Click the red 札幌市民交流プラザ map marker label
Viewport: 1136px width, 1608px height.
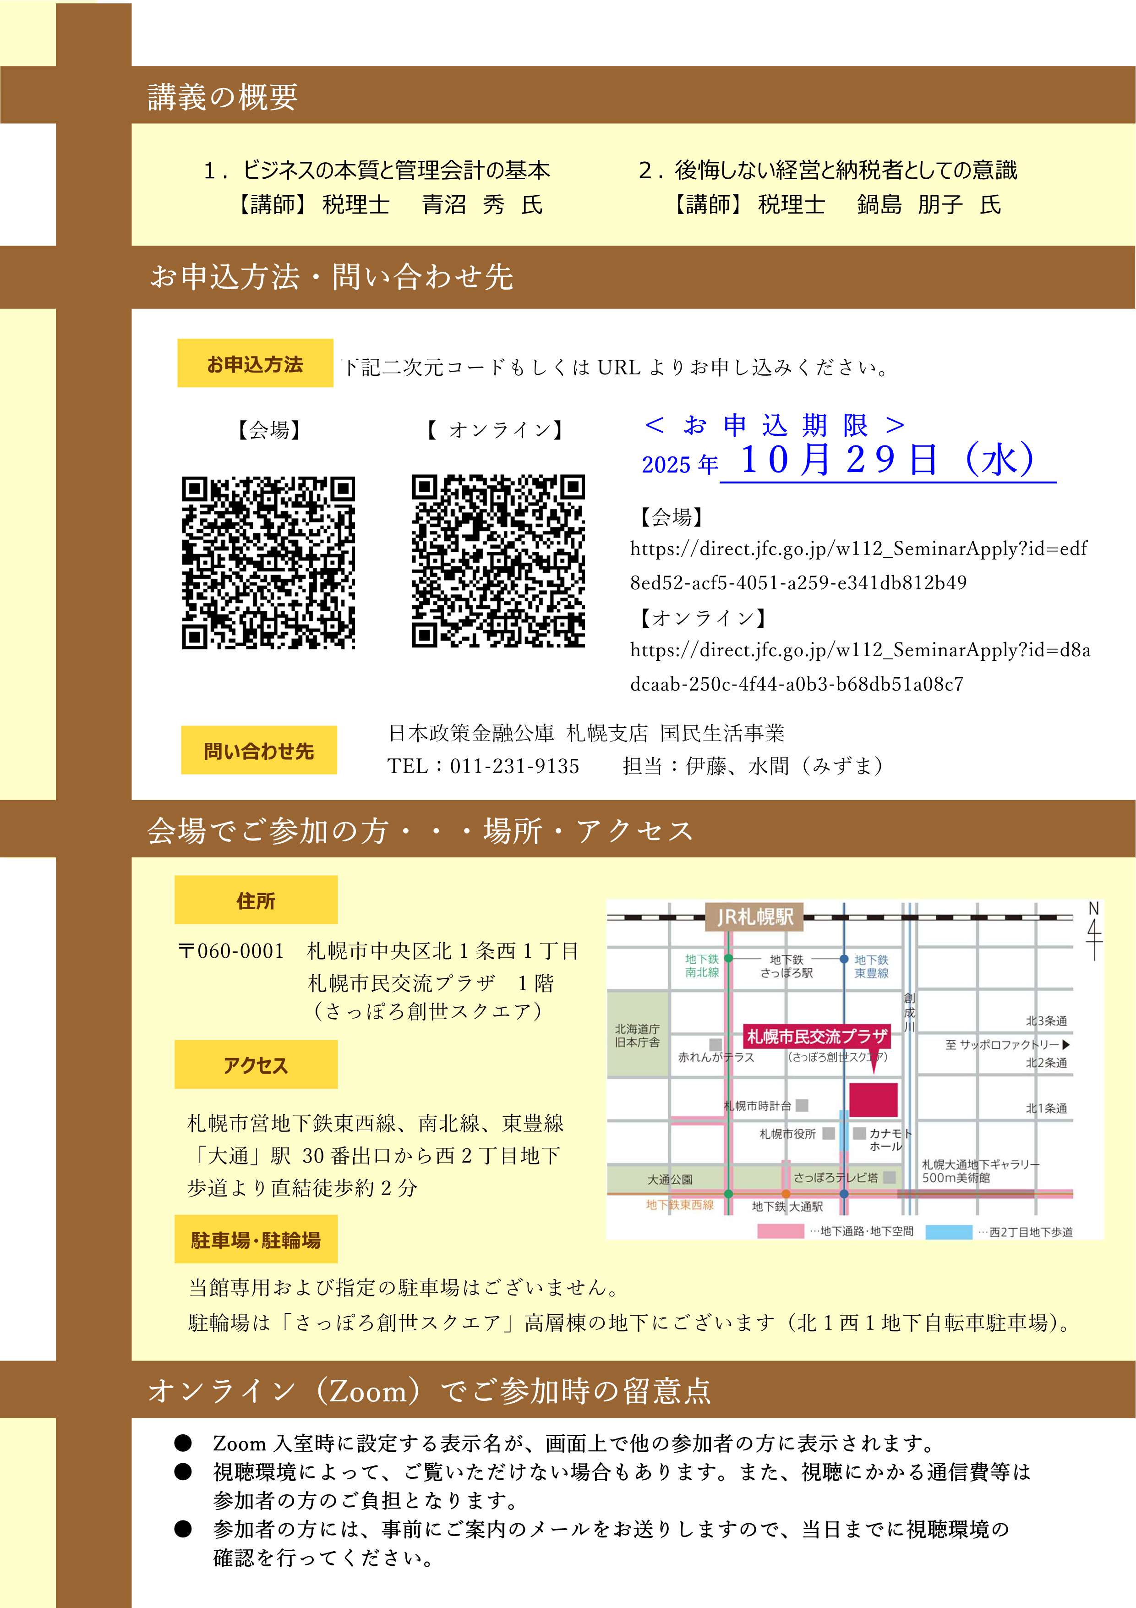(x=816, y=1036)
